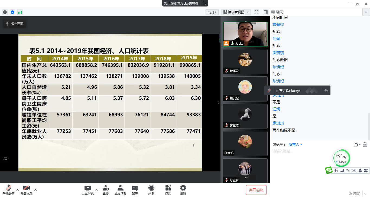The width and height of the screenshot is (370, 197).
Task: Turn on video (开启视频)
Action: 27,190
